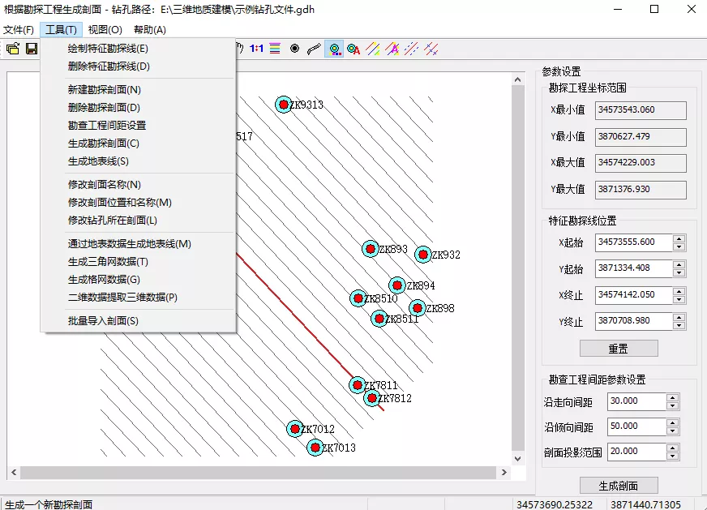Screen dimensions: 707x510
Task: Click the dashed diagonal lines toolbar icon
Action: click(x=412, y=49)
